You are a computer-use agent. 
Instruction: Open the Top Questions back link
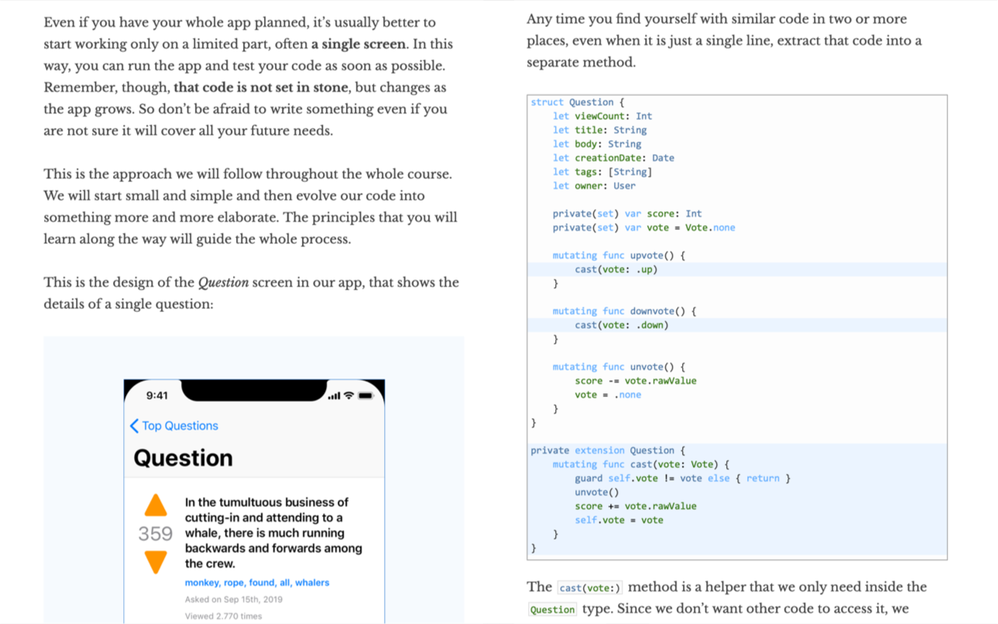(x=180, y=426)
